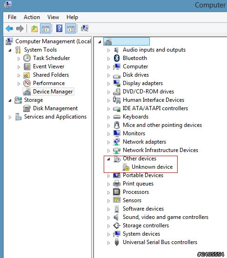Expand the Software devices category

(108, 209)
